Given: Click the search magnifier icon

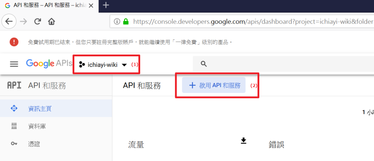Looking at the screenshot, I should [203, 64].
